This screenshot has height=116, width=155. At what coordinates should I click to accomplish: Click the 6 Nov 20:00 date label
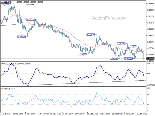(x=30, y=114)
